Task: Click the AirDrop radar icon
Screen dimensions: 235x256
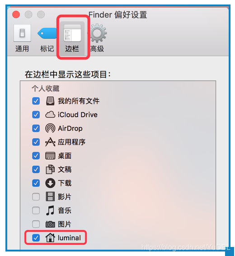Action: (x=50, y=128)
